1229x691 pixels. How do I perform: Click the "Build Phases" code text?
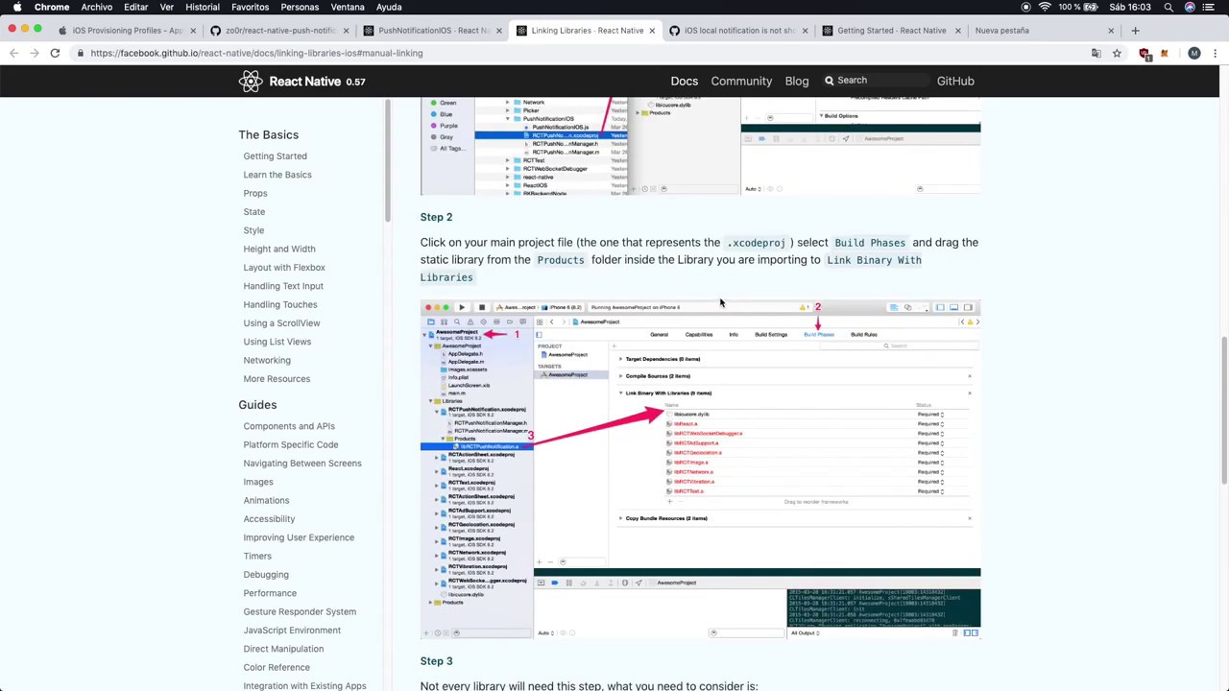(870, 243)
